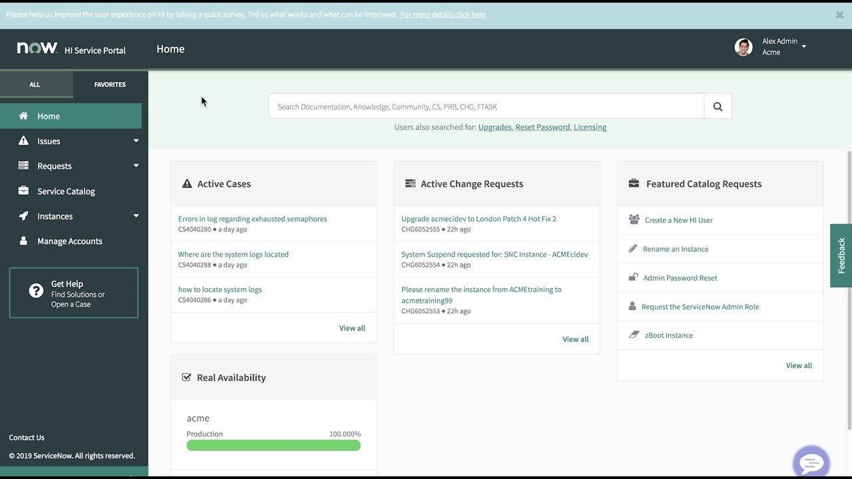Open Manage Accounts from the sidebar

(x=71, y=241)
